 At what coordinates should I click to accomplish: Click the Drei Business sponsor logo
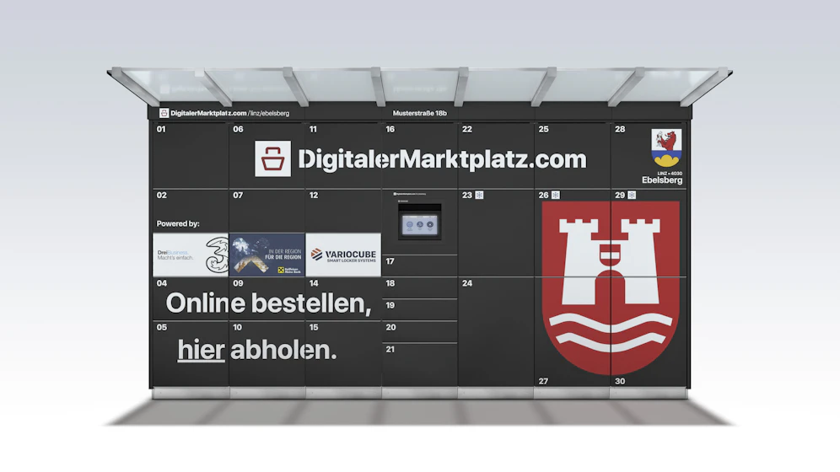click(191, 255)
